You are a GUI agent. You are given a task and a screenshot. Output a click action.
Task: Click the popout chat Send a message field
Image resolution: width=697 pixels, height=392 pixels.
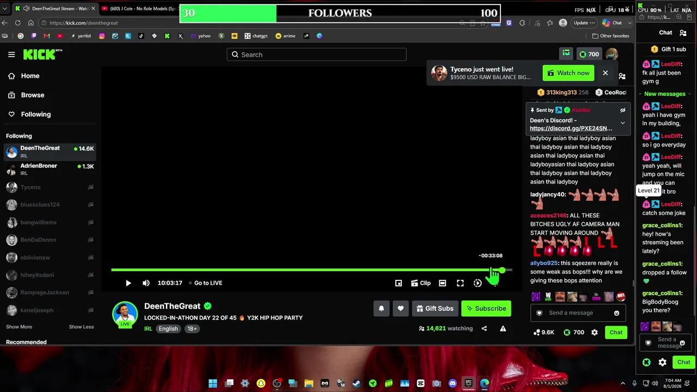coord(666,342)
